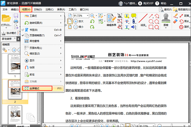Toggle the 页面缩略图(T) checked menu item
This screenshot has height=127, width=191.
[37, 35]
